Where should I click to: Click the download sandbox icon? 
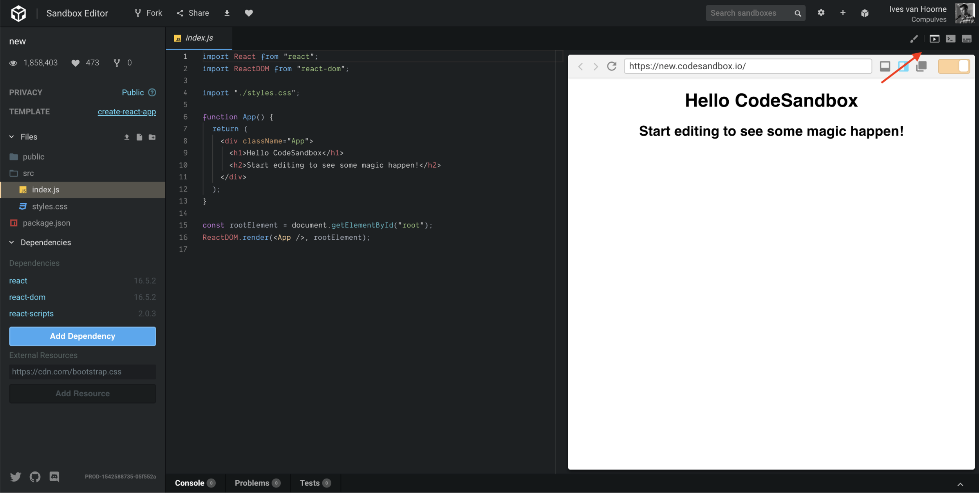[x=227, y=13]
